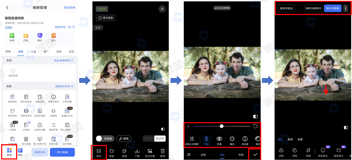The width and height of the screenshot is (352, 160).
Task: Select 色温 color temperature tool
Action: (x=206, y=139)
